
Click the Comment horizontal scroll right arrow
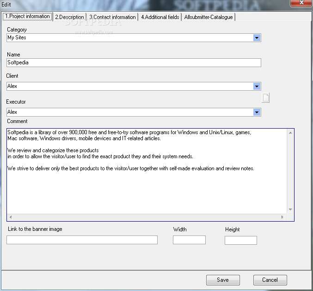pyautogui.click(x=282, y=217)
